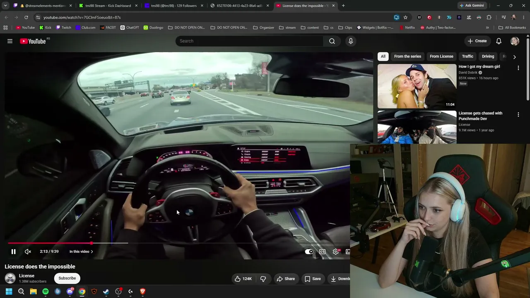The width and height of the screenshot is (530, 298).
Task: Open Brave browser from the taskbar
Action: tap(142, 291)
